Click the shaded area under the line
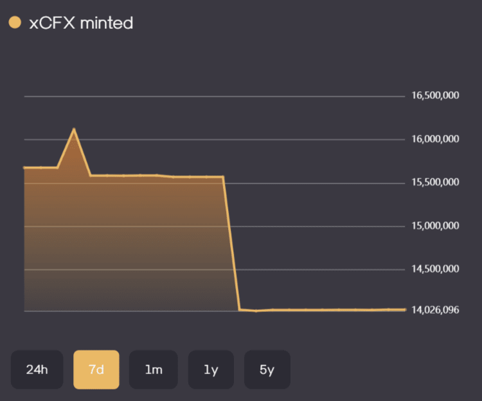 tap(129, 244)
